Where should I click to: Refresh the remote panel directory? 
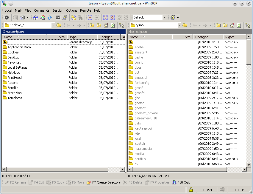tap(239, 25)
